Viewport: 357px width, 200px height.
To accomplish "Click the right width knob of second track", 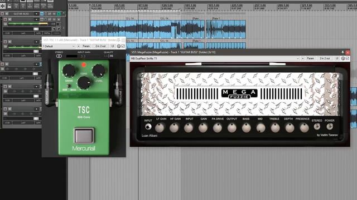I will coord(59,29).
